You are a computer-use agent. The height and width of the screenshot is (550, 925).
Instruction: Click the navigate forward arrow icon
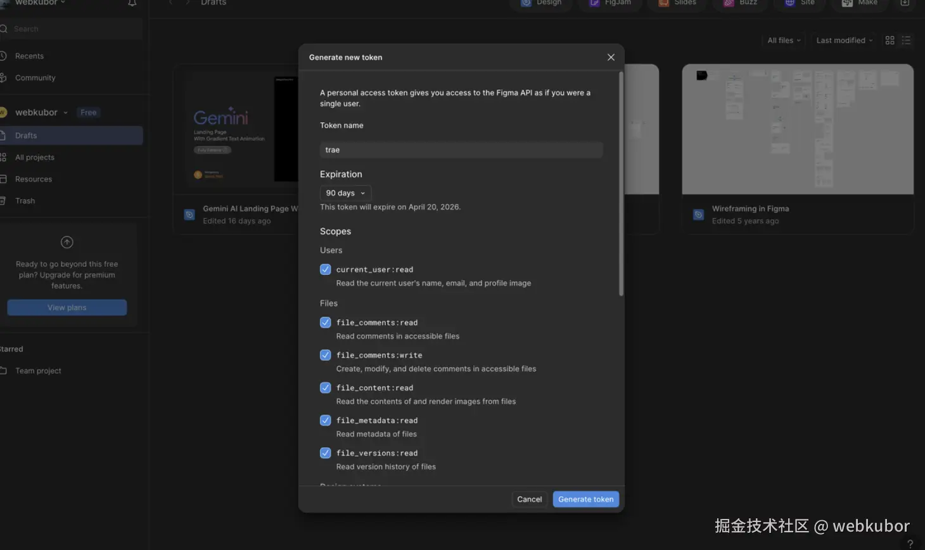coord(188,3)
